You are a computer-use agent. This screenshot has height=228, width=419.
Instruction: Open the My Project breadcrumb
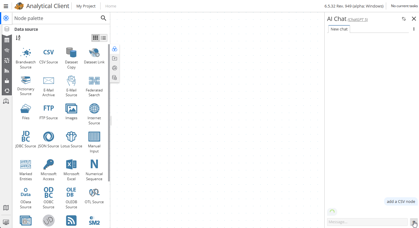pyautogui.click(x=86, y=6)
